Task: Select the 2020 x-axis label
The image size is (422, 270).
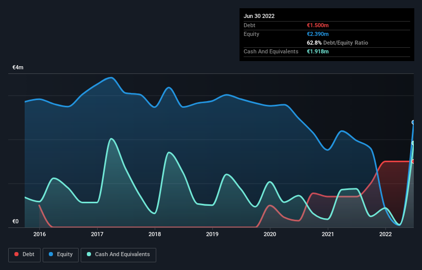Action: pyautogui.click(x=270, y=234)
